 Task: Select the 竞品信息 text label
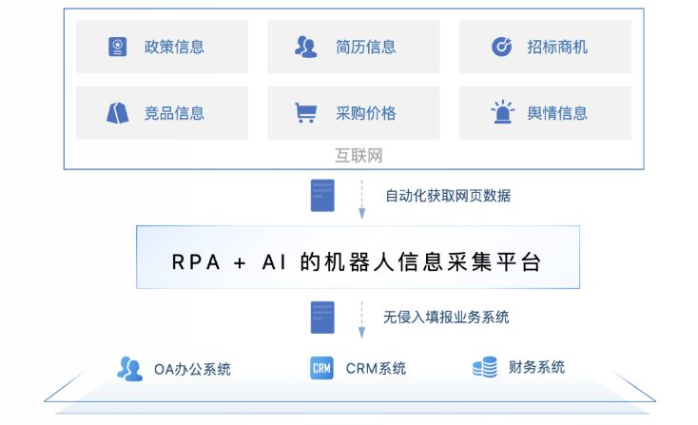(x=174, y=113)
